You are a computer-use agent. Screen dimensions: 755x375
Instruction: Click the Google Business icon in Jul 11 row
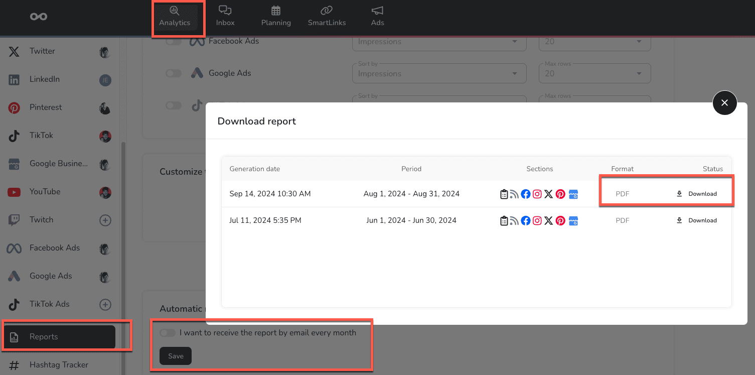coord(573,220)
